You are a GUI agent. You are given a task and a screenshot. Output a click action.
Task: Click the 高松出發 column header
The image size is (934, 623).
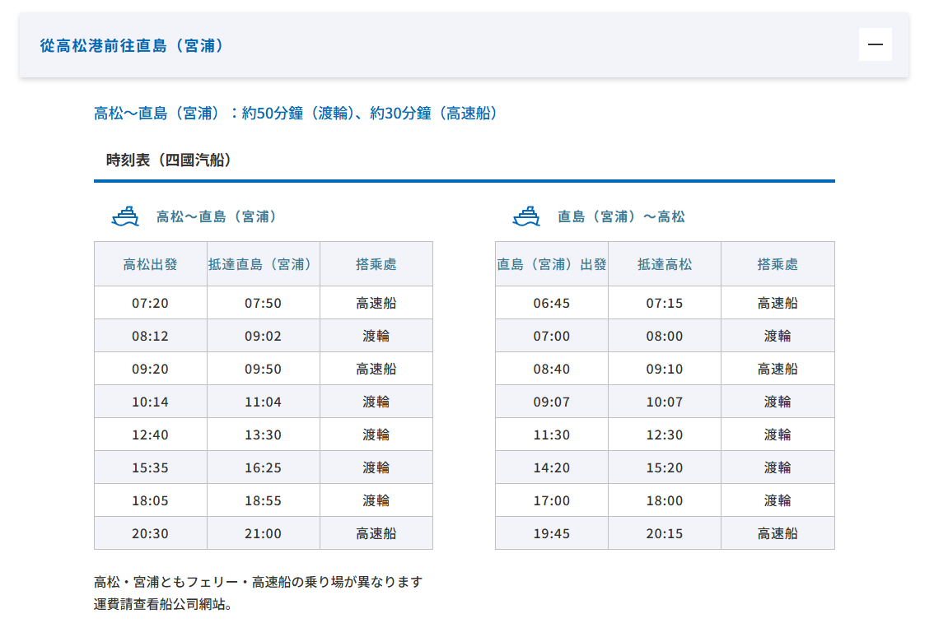click(x=151, y=264)
